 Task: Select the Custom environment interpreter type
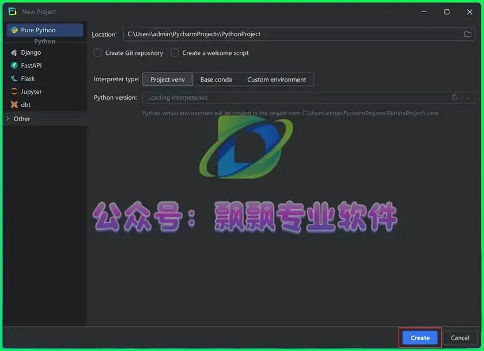pyautogui.click(x=277, y=80)
